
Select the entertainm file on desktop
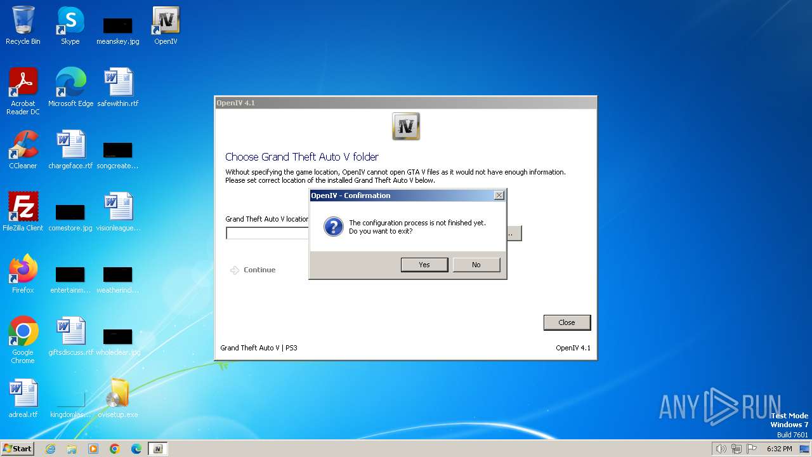(x=70, y=279)
